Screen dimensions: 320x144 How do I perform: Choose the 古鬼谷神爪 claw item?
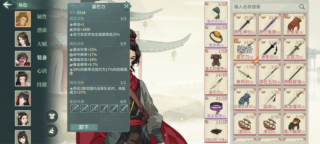click(x=245, y=99)
